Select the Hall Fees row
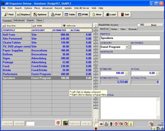This screenshot has width=165, height=131. [47, 35]
